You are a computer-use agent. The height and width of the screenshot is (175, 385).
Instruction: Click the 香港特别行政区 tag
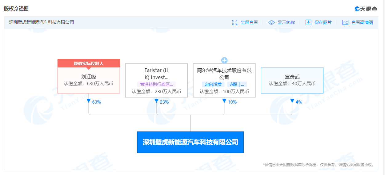156,84
